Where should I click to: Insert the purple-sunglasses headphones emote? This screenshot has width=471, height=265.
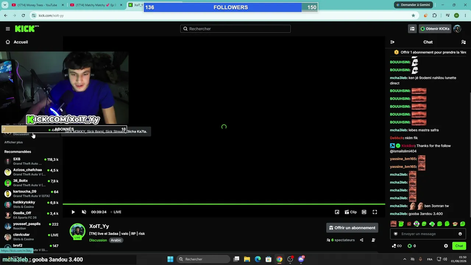click(x=417, y=224)
